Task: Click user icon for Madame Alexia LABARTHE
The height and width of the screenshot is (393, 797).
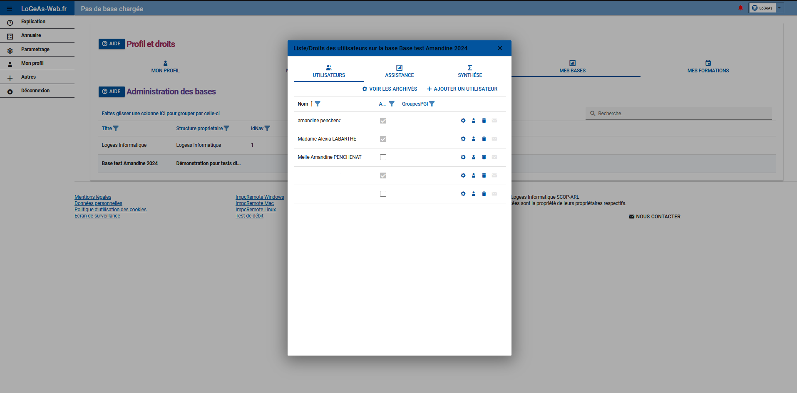Action: click(x=473, y=139)
